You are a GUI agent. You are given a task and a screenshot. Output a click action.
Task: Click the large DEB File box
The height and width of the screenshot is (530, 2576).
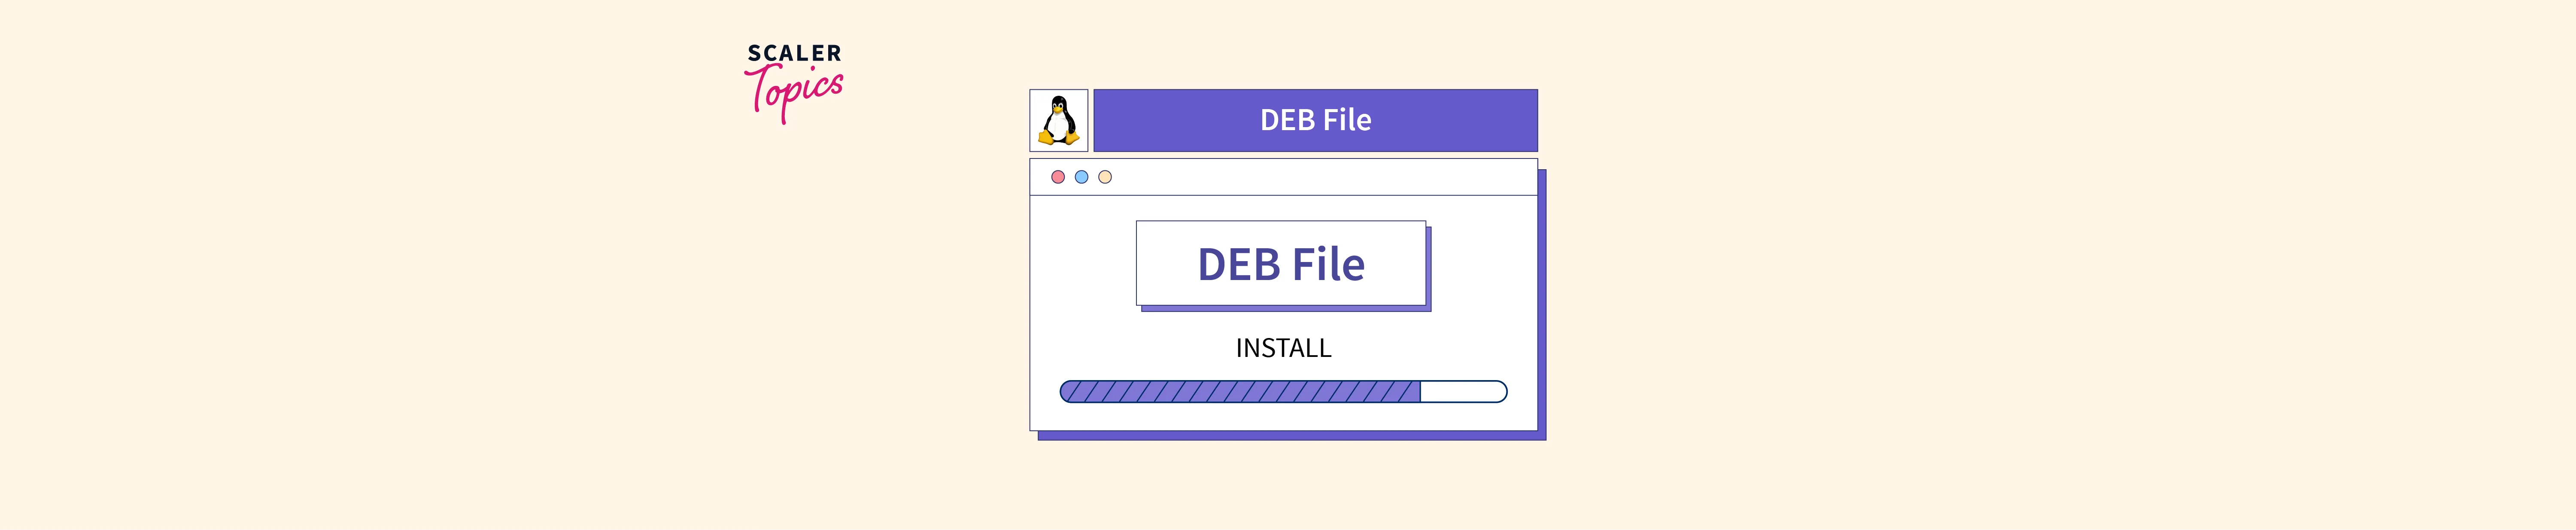tap(1281, 263)
